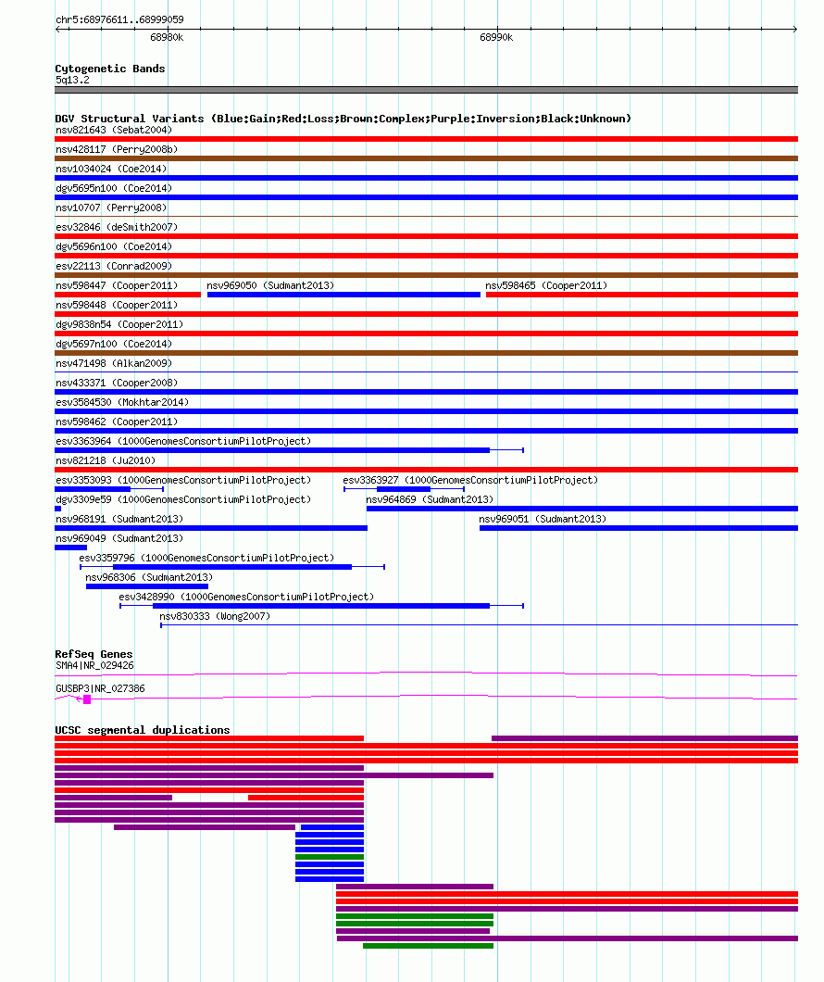Select variant dgv5695n100 (Coe2014)
This screenshot has height=982, width=824.
[114, 188]
